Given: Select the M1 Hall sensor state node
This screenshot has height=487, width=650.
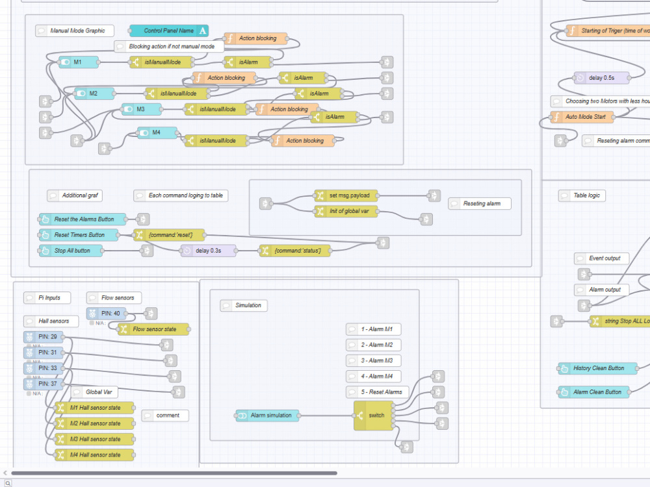Looking at the screenshot, I should pos(94,408).
